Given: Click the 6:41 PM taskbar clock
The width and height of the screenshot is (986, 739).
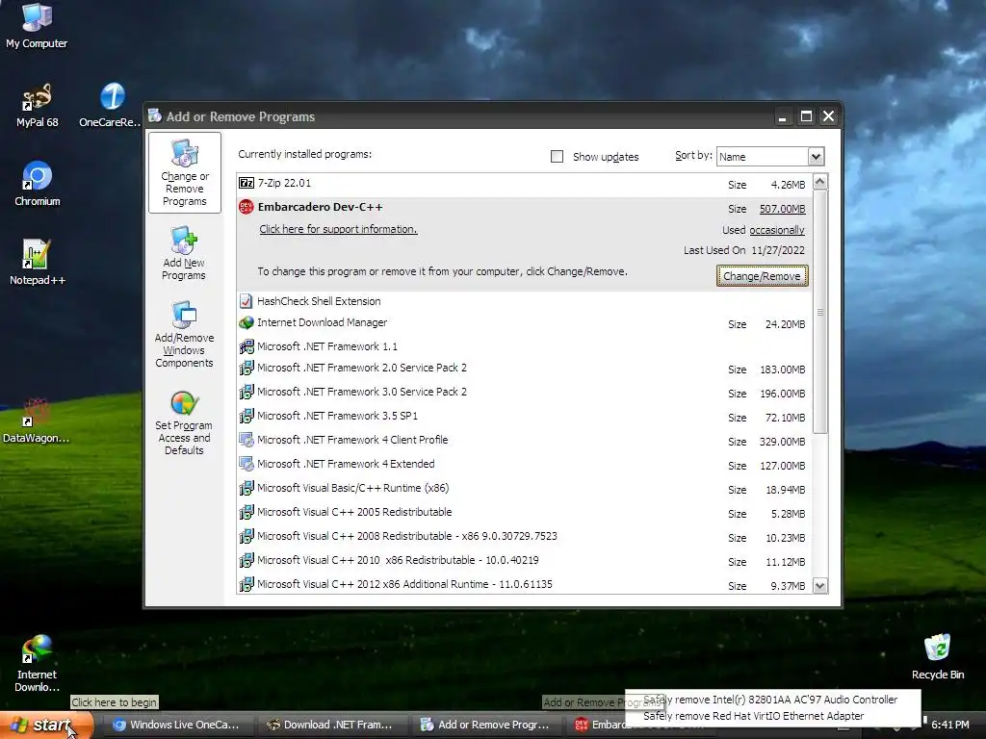Looking at the screenshot, I should pos(949,725).
